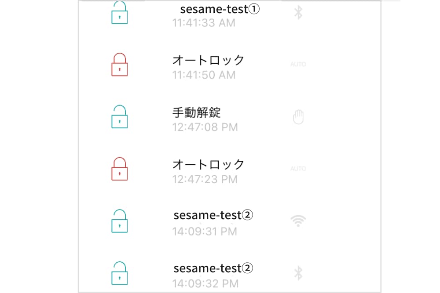
Task: Click the 11:41:33 AM timestamp
Action: 204,23
